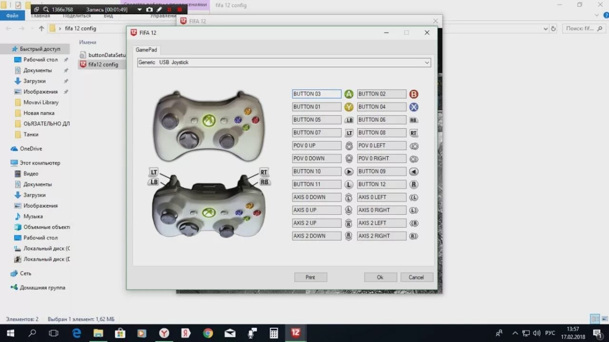Open the Windows Start menu
This screenshot has height=342, width=609.
click(x=10, y=333)
